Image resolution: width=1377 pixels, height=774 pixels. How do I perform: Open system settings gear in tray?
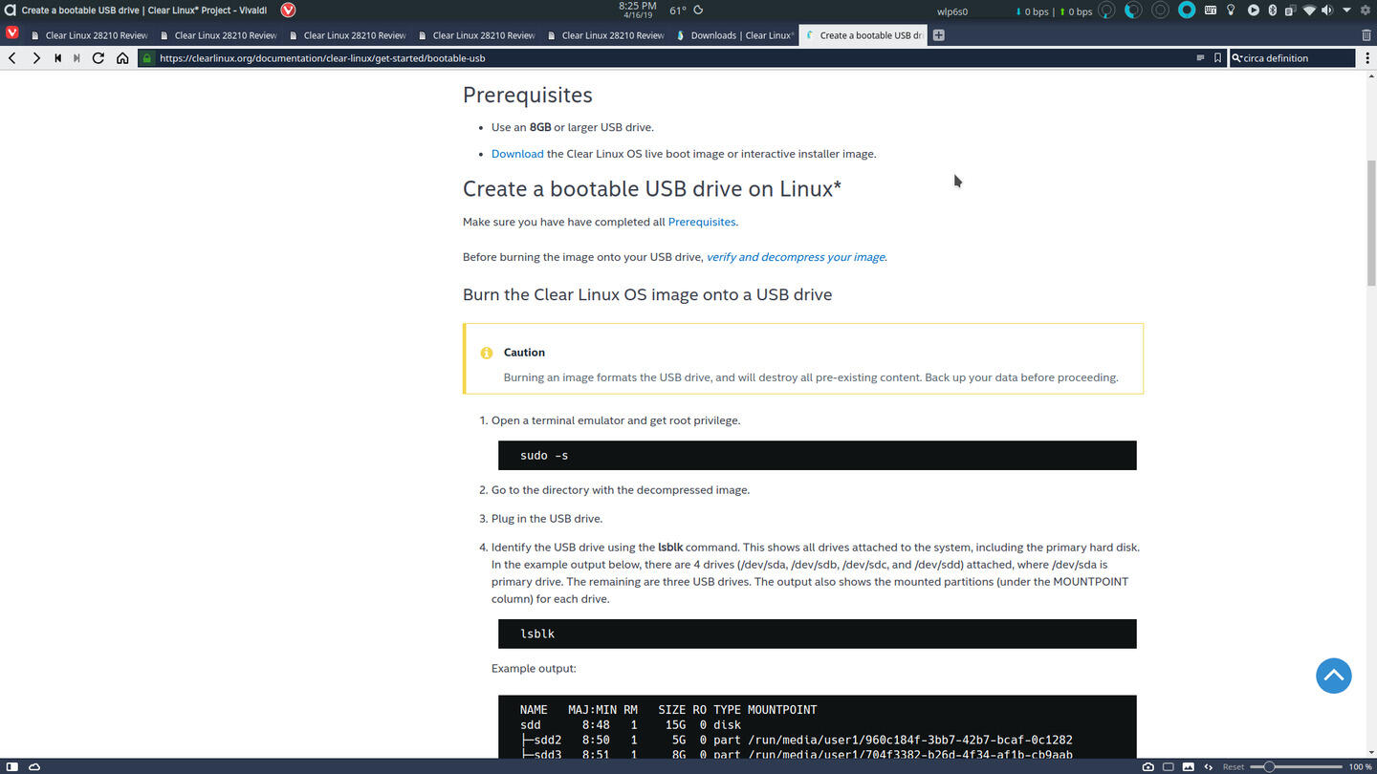1365,11
